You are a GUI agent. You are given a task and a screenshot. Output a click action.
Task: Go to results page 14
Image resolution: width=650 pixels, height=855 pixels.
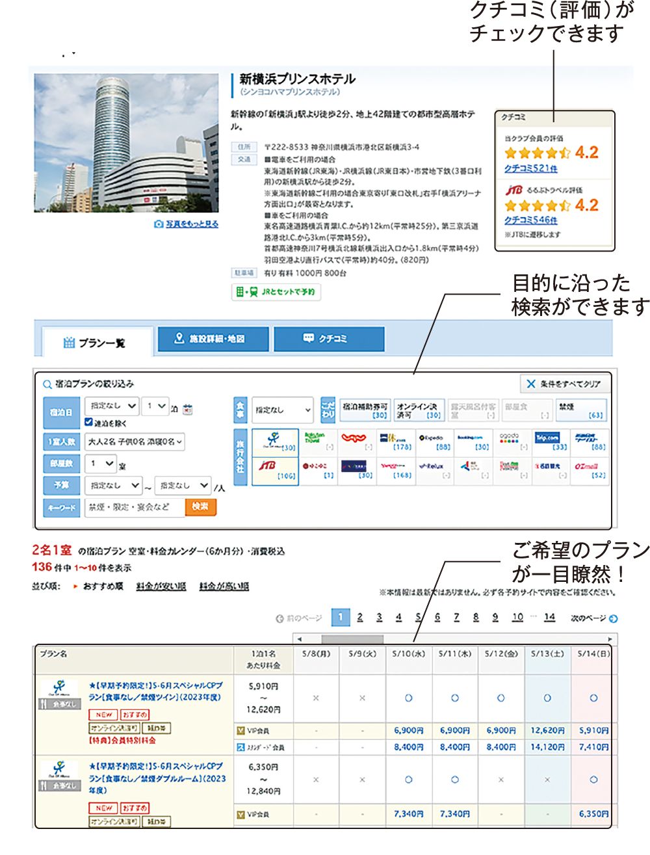(549, 618)
